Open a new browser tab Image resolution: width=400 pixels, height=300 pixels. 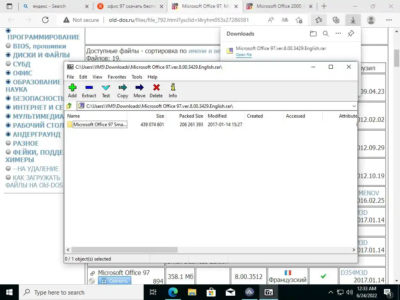point(324,6)
